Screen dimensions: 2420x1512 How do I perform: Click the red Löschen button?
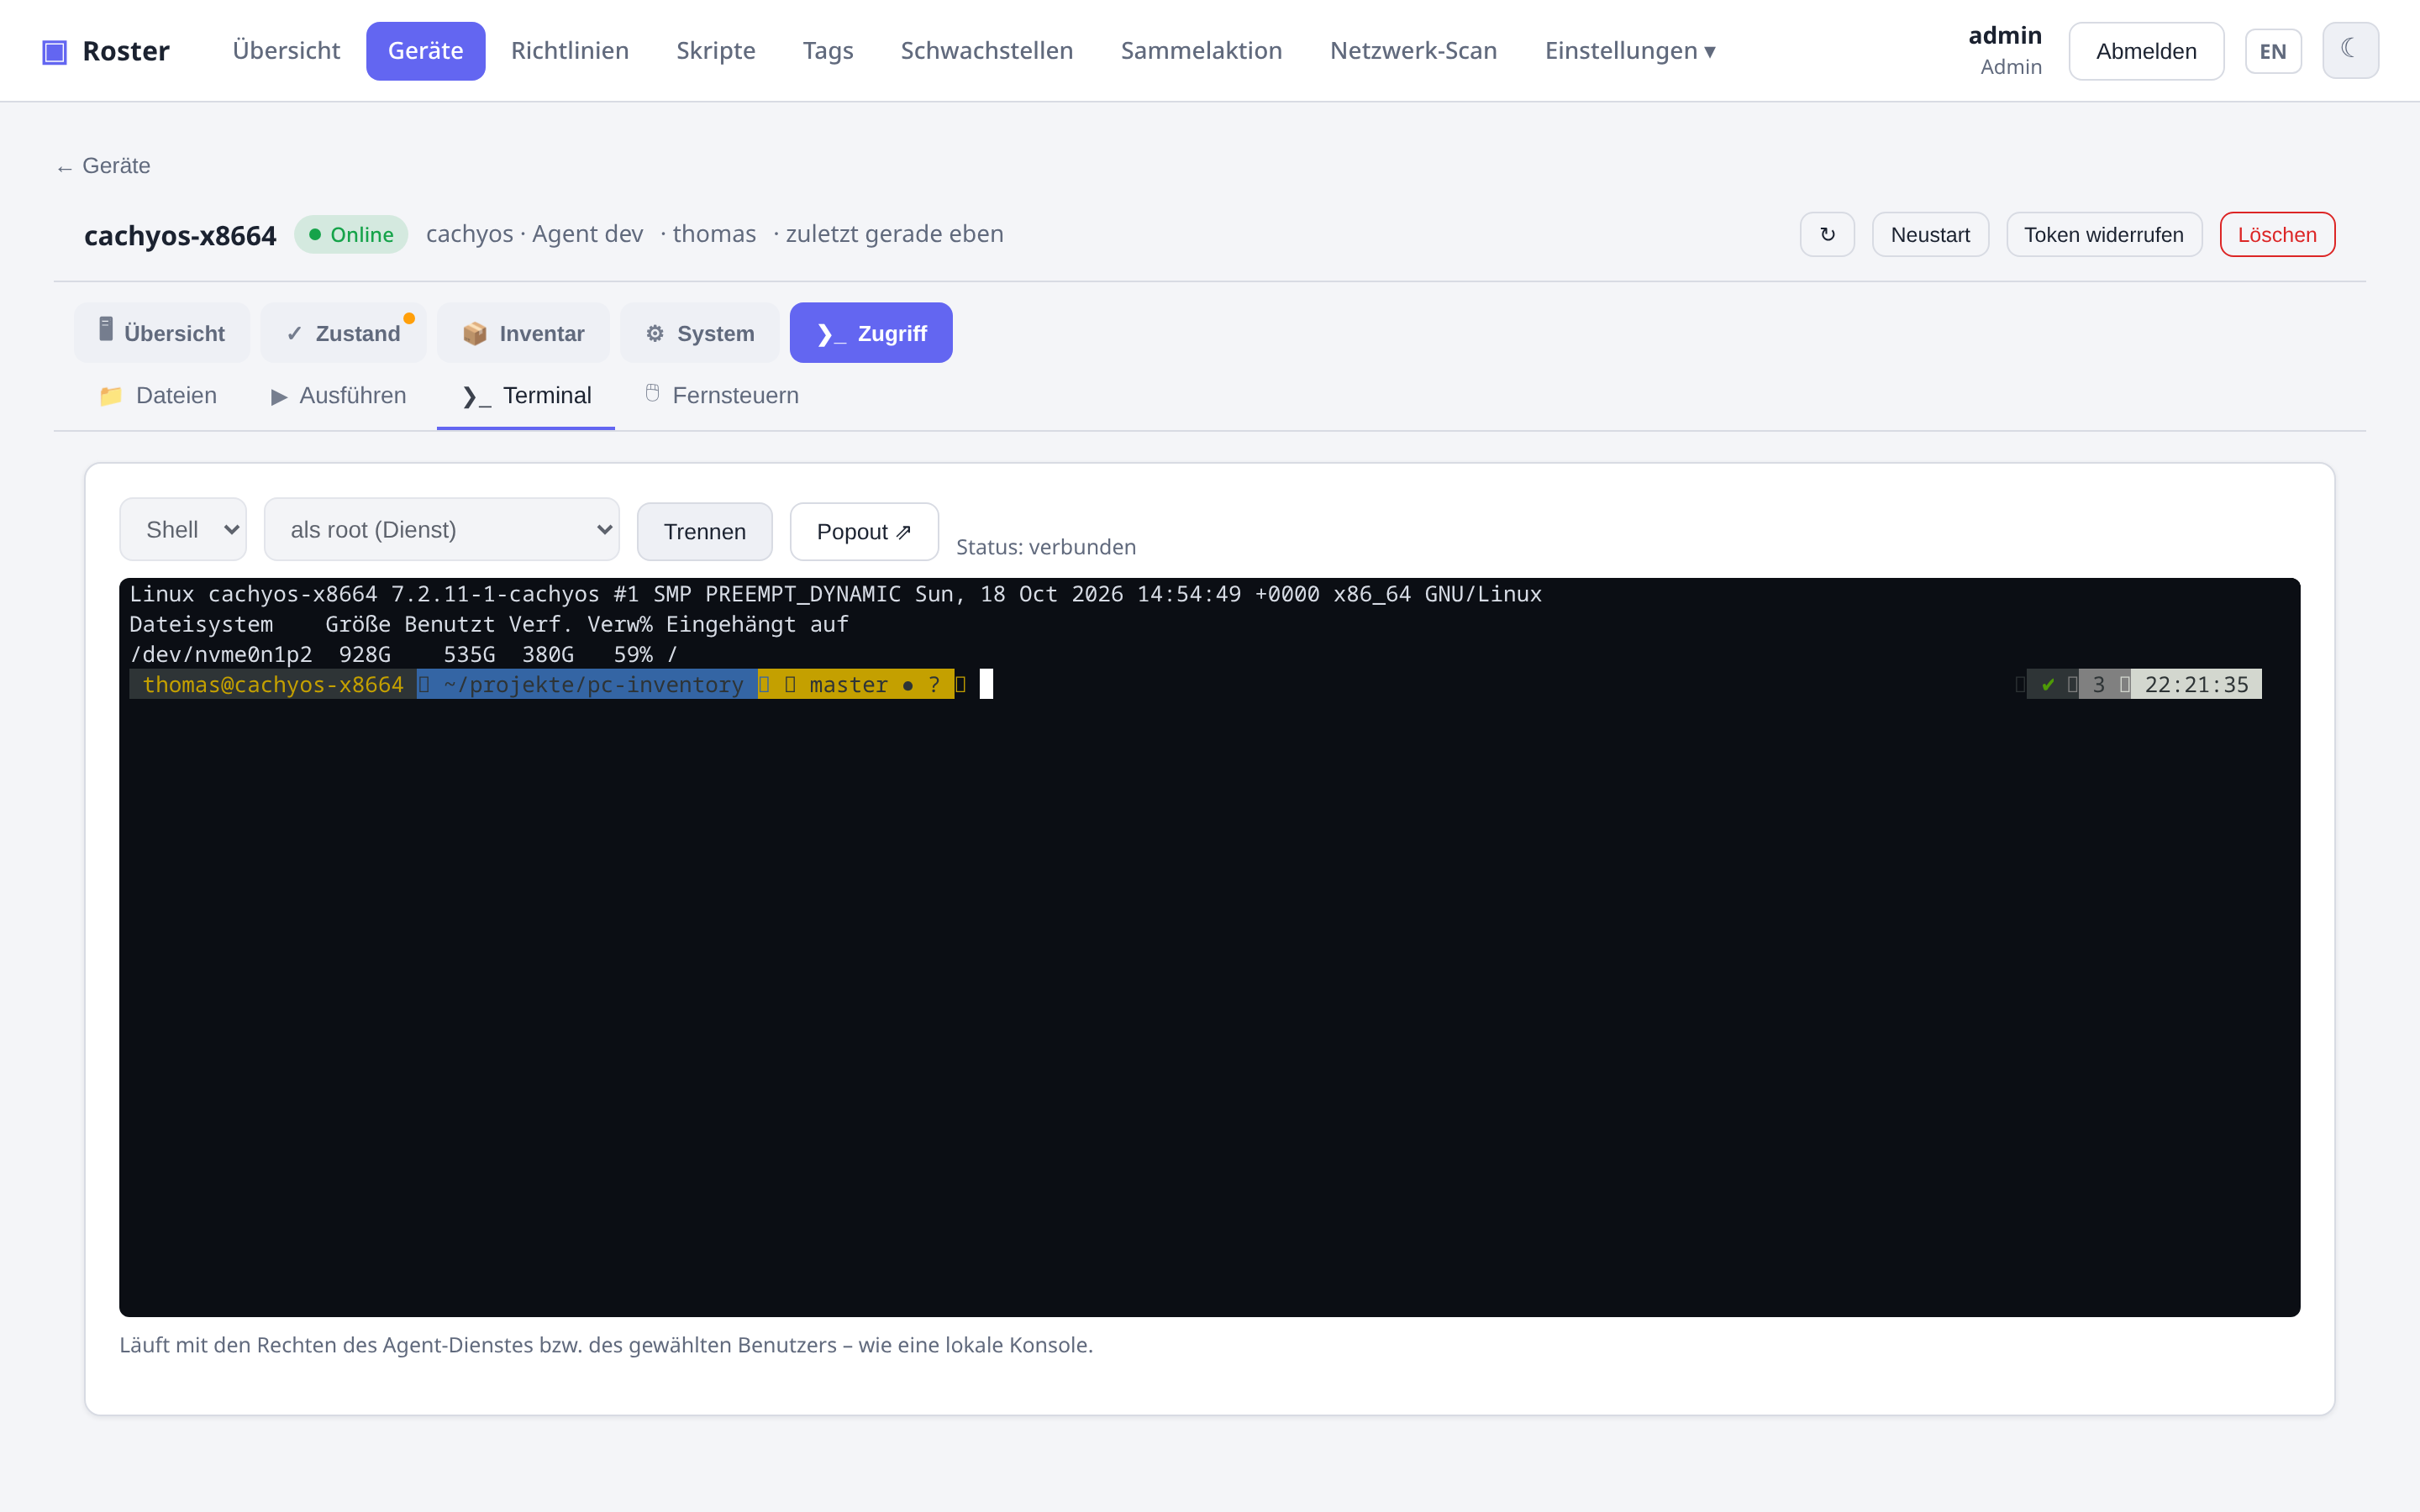[2277, 235]
